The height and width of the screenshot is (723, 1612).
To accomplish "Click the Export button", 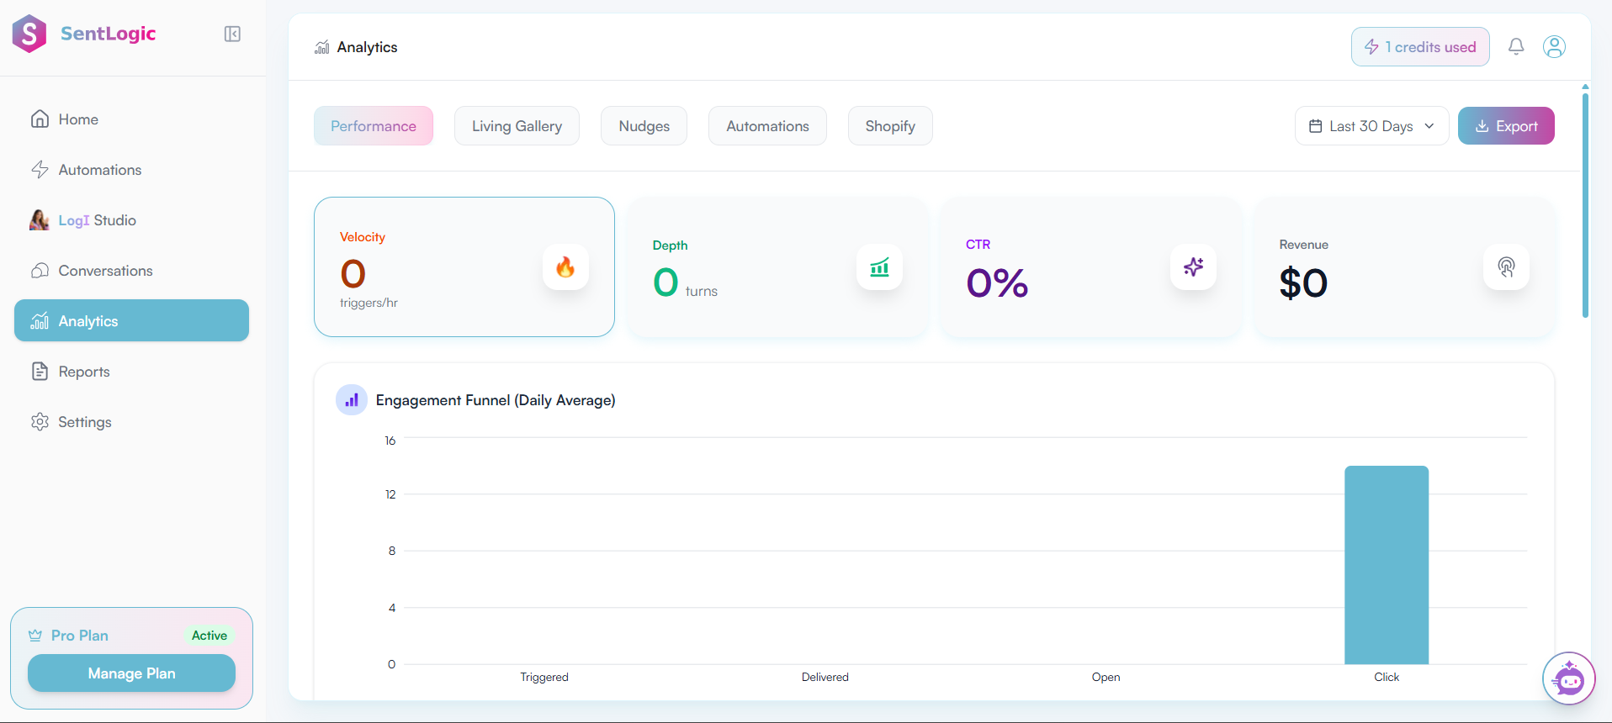I will (x=1506, y=126).
